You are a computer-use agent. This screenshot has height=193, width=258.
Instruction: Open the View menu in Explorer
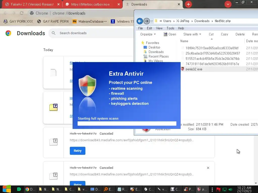pos(159,28)
